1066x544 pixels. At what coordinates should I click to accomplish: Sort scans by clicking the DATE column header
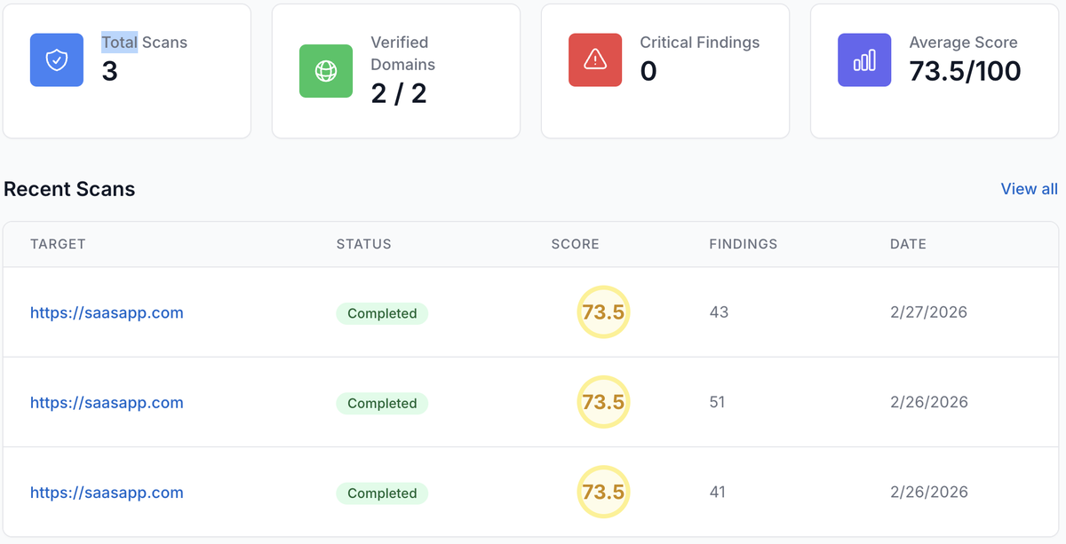pyautogui.click(x=908, y=243)
